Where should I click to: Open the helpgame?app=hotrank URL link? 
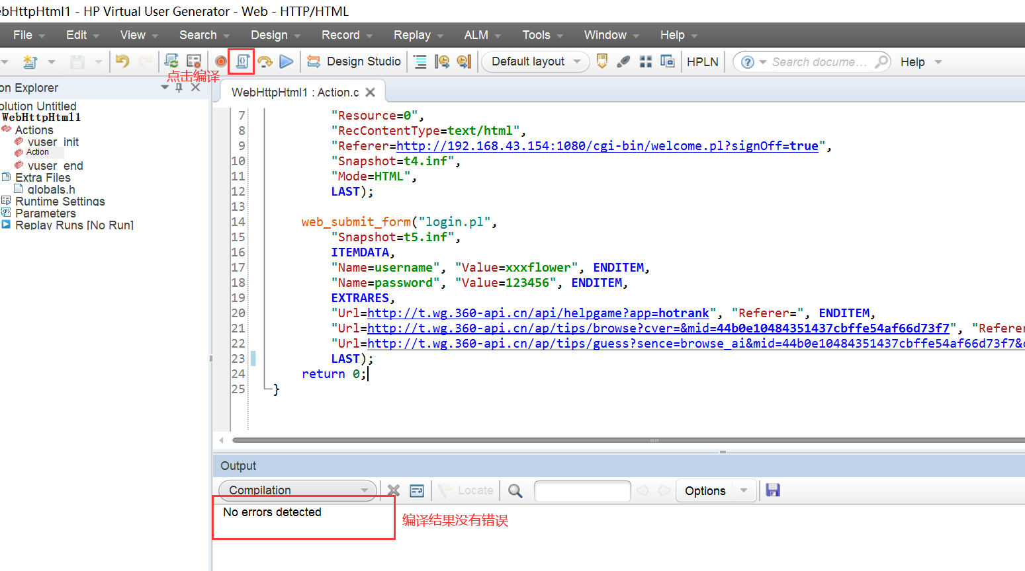(x=539, y=313)
